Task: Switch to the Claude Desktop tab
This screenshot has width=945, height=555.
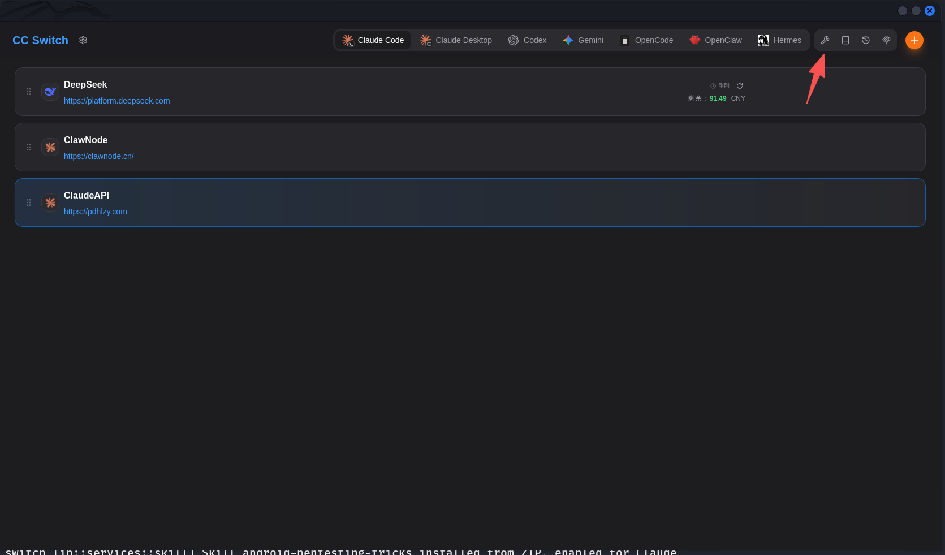Action: tap(456, 40)
